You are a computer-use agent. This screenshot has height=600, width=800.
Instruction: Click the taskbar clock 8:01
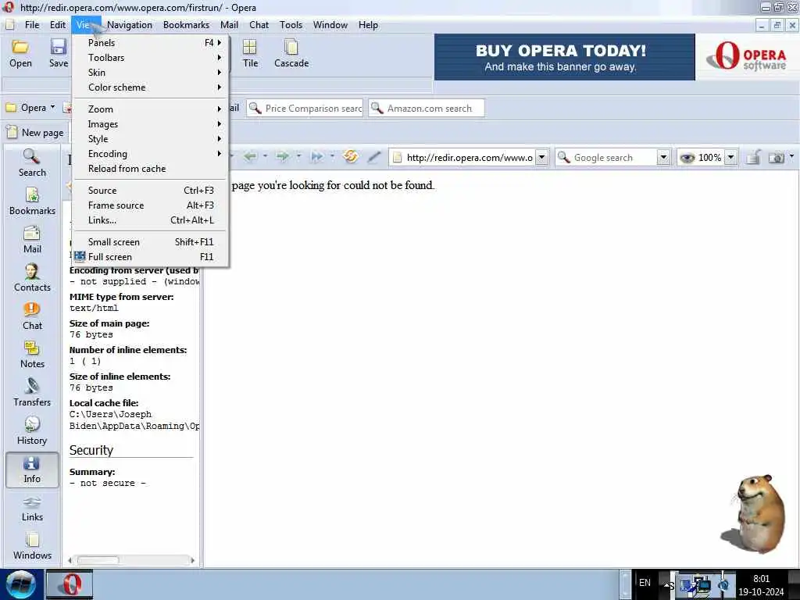click(x=761, y=579)
